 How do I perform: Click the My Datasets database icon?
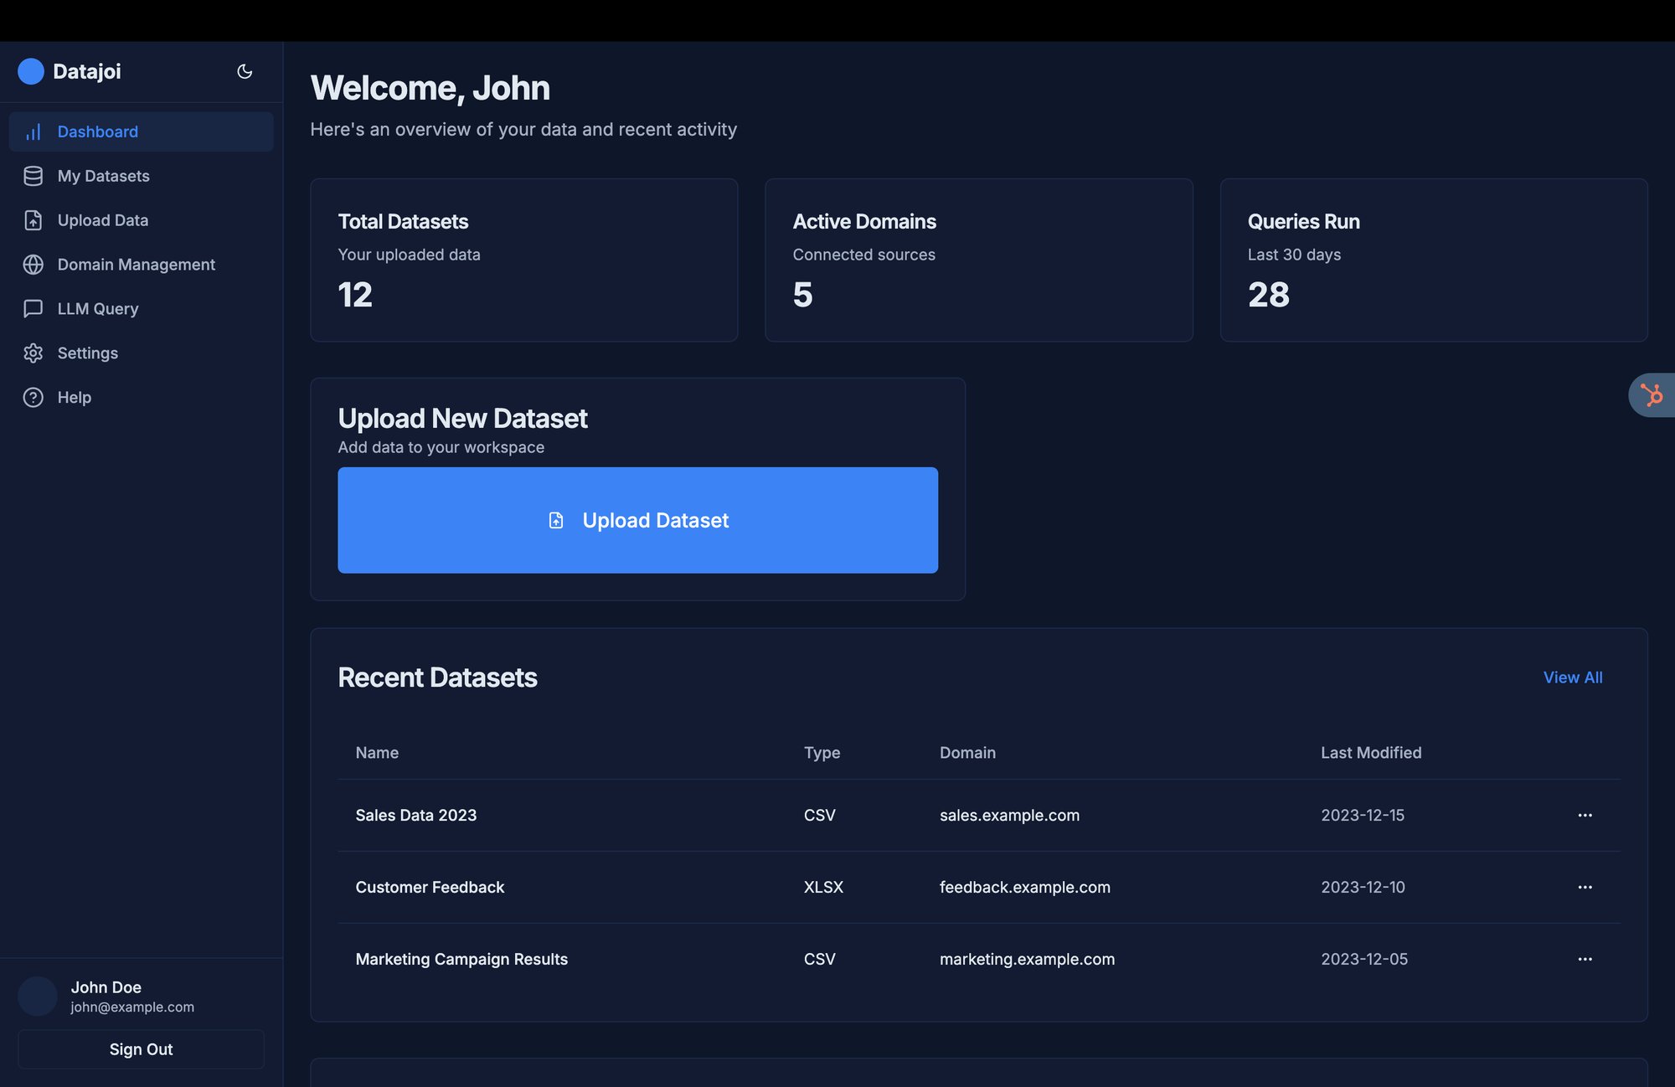[x=33, y=176]
